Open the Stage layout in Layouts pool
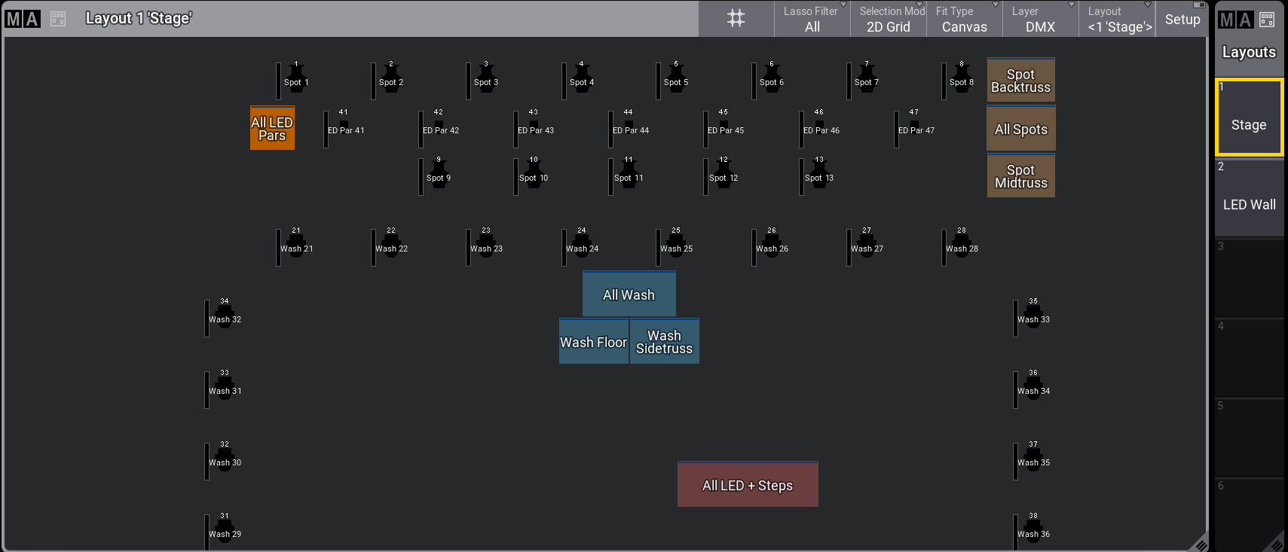The height and width of the screenshot is (552, 1288). 1249,118
